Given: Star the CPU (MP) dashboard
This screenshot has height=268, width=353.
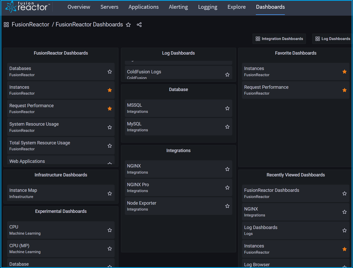Looking at the screenshot, I should [110, 249].
